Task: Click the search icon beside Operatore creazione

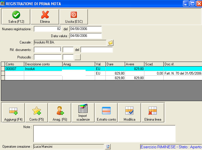Action: [108, 147]
